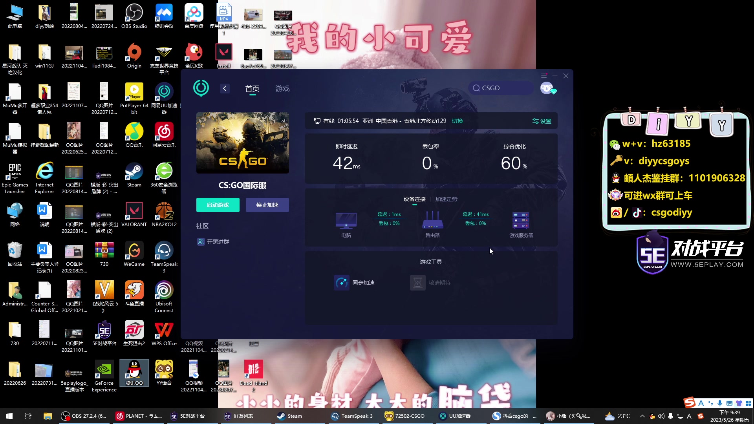Open the Steam desktop shortcut
This screenshot has height=424, width=754.
134,175
